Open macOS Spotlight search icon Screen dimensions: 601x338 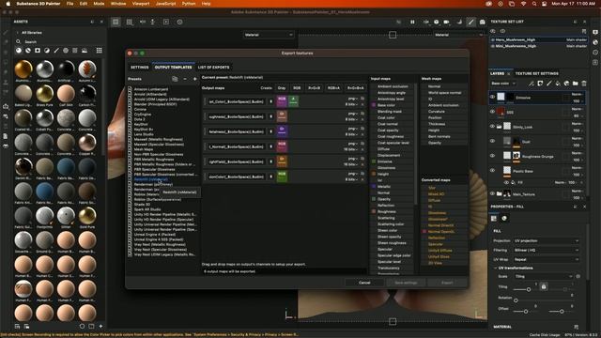click(534, 4)
